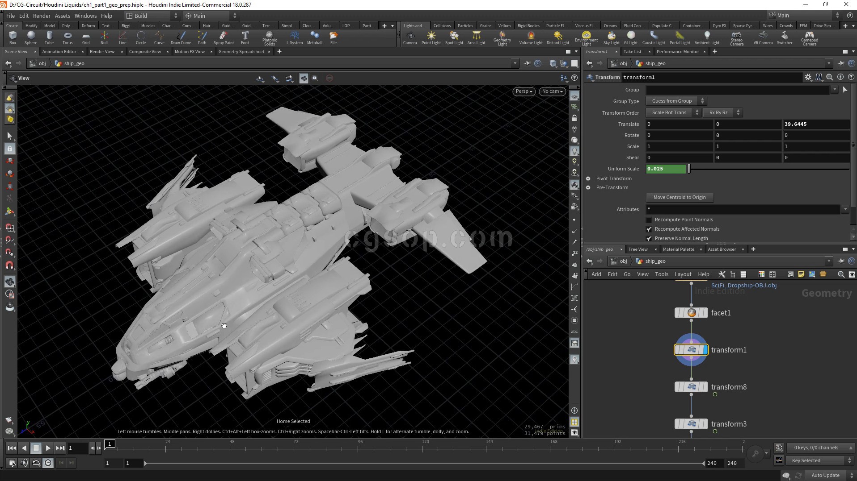Switch to the Geometry Spreadsheet tab

(241, 52)
